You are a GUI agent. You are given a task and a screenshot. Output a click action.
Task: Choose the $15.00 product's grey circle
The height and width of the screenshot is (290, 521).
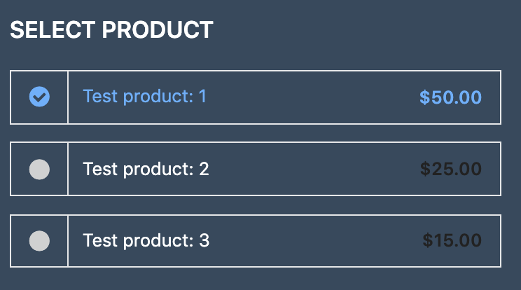point(39,241)
